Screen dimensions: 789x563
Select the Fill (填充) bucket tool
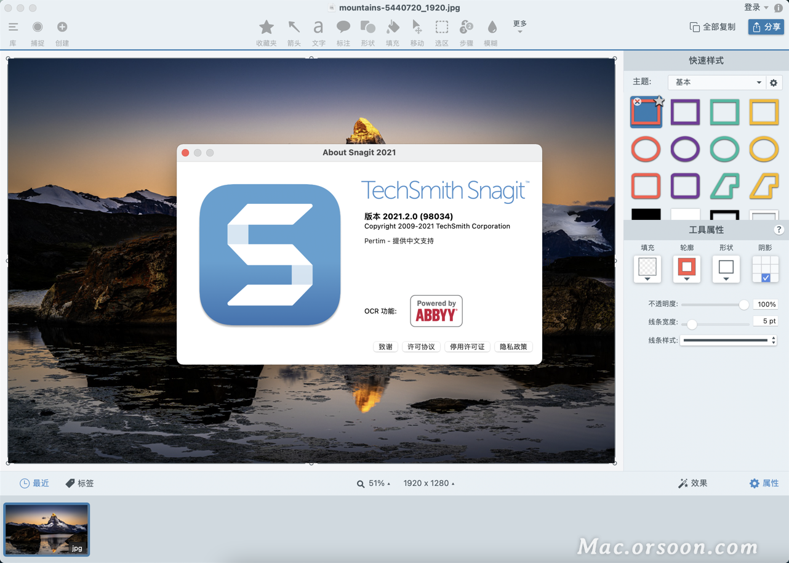[393, 27]
